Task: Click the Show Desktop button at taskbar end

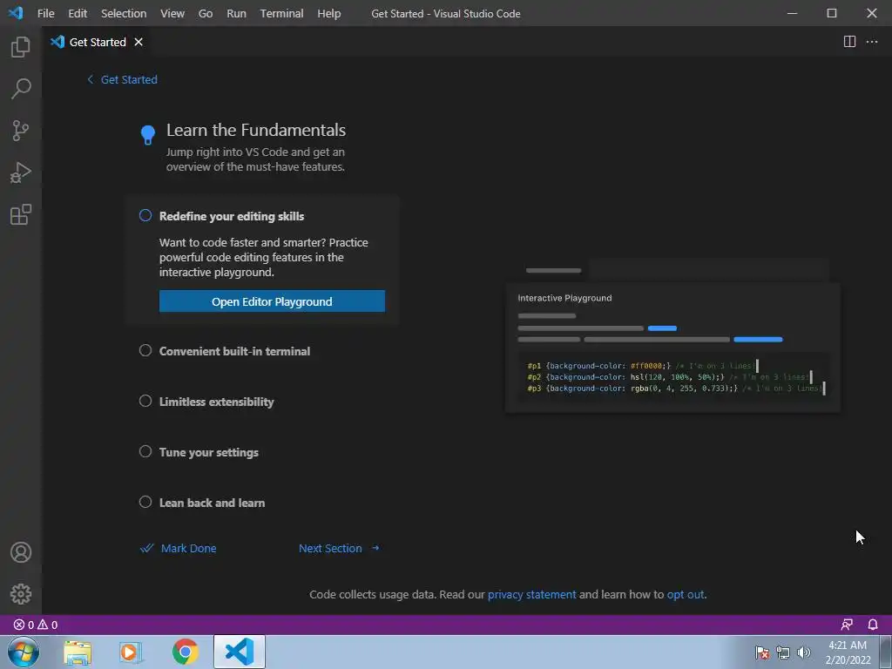Action: point(886,652)
